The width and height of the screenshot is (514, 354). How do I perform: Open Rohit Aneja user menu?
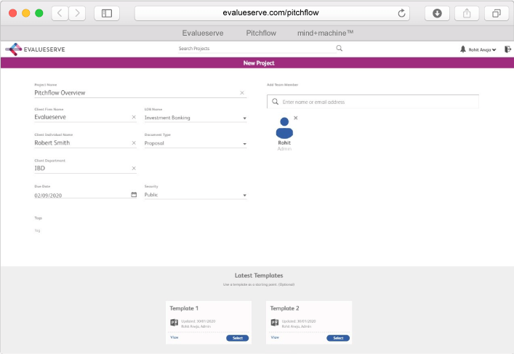[482, 50]
